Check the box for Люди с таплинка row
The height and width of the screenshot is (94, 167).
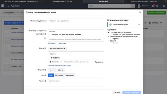pyautogui.click(x=7, y=48)
